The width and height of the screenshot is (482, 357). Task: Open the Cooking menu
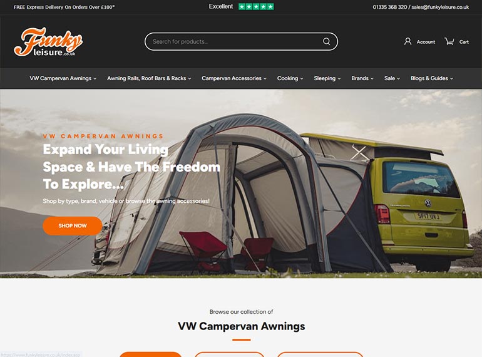tap(290, 78)
